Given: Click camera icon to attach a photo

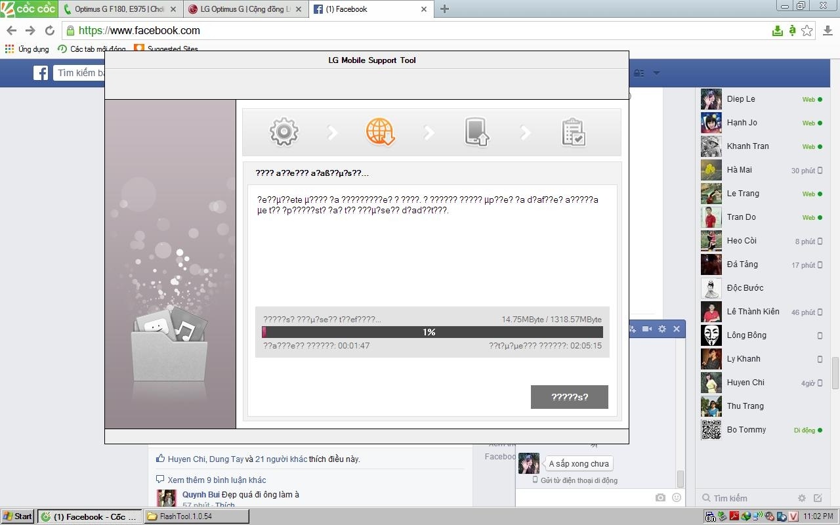Looking at the screenshot, I should [661, 498].
